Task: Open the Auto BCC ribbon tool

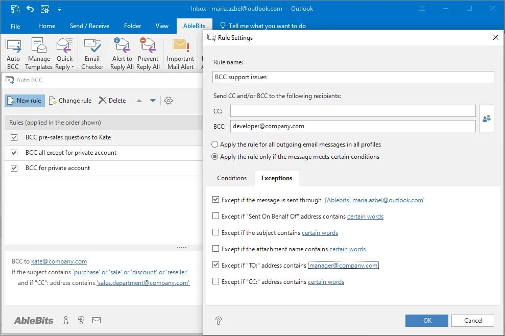Action: pos(13,54)
